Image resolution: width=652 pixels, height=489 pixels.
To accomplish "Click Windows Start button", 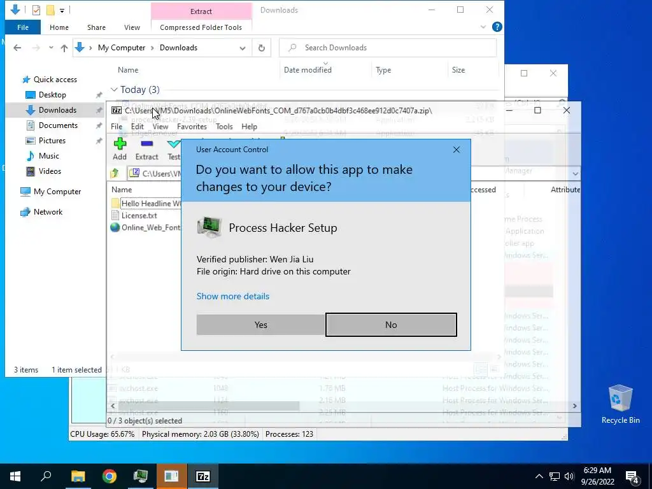I will 15,476.
